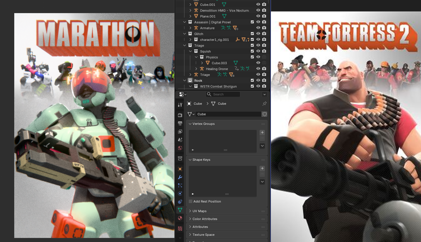Toggle fake user shield next to Cube name
421x242 pixels.
pos(265,114)
